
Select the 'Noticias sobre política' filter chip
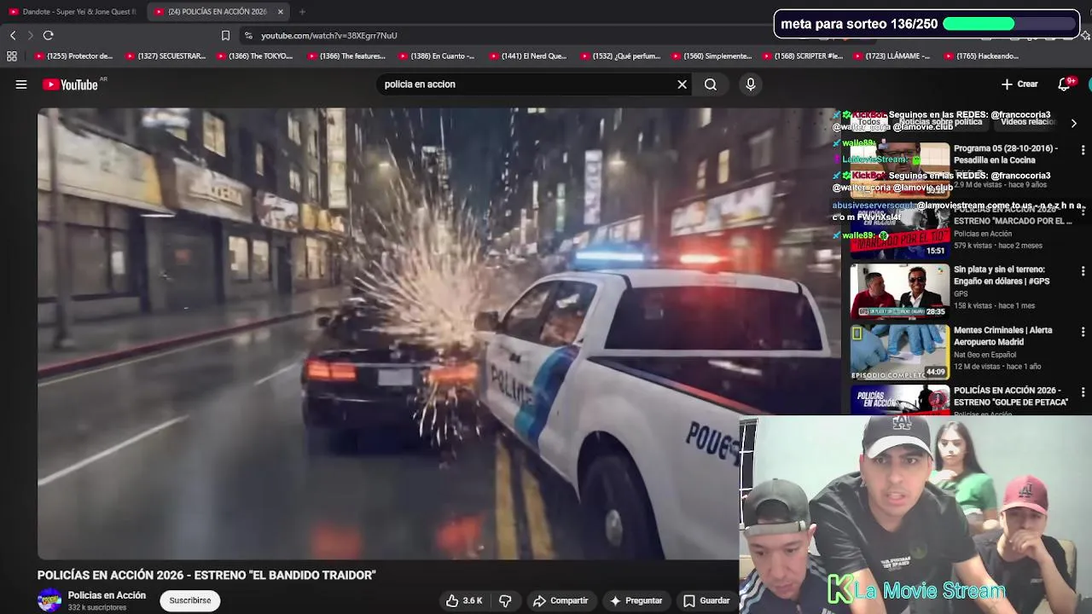click(x=940, y=122)
